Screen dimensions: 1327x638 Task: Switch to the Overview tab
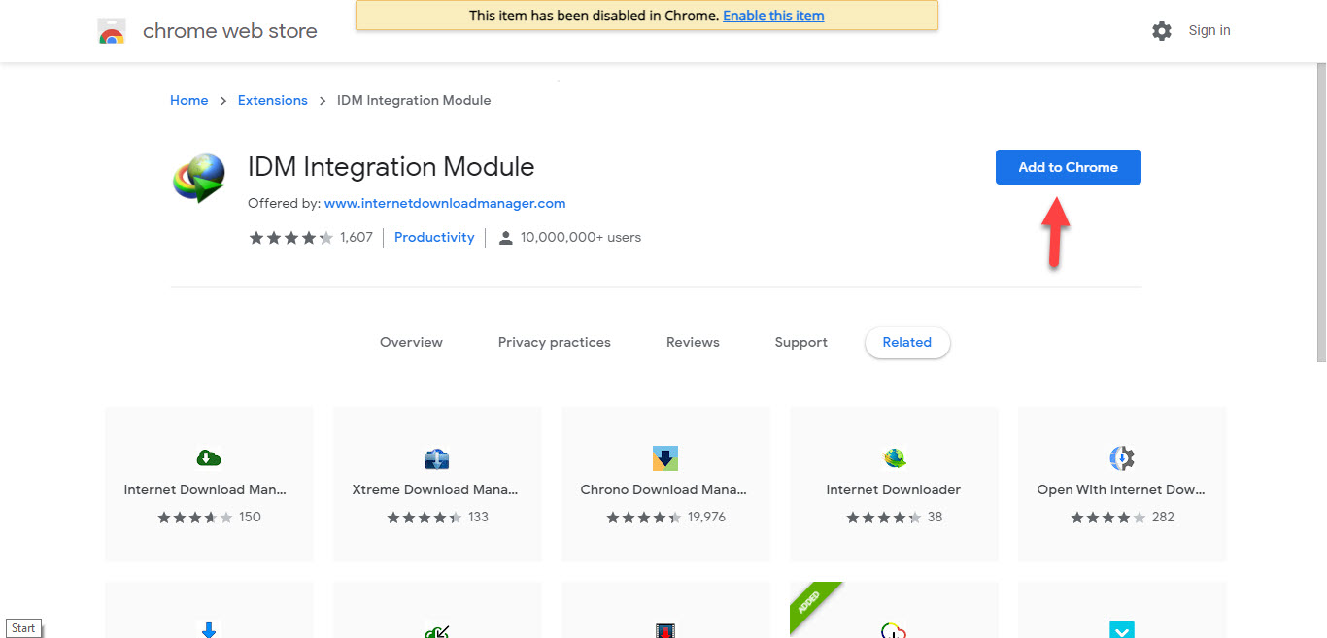pos(411,343)
